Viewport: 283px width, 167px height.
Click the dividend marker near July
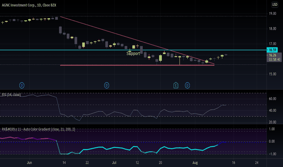coord(107,85)
